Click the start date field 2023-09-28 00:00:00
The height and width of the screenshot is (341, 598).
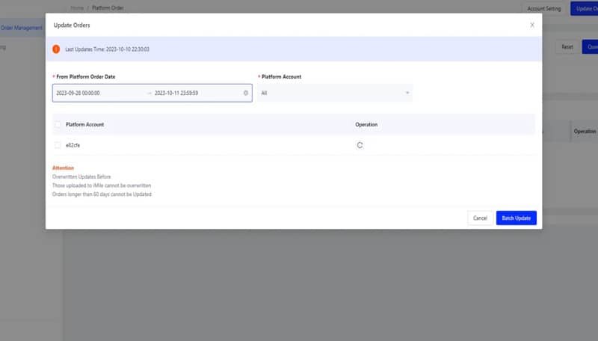(78, 93)
